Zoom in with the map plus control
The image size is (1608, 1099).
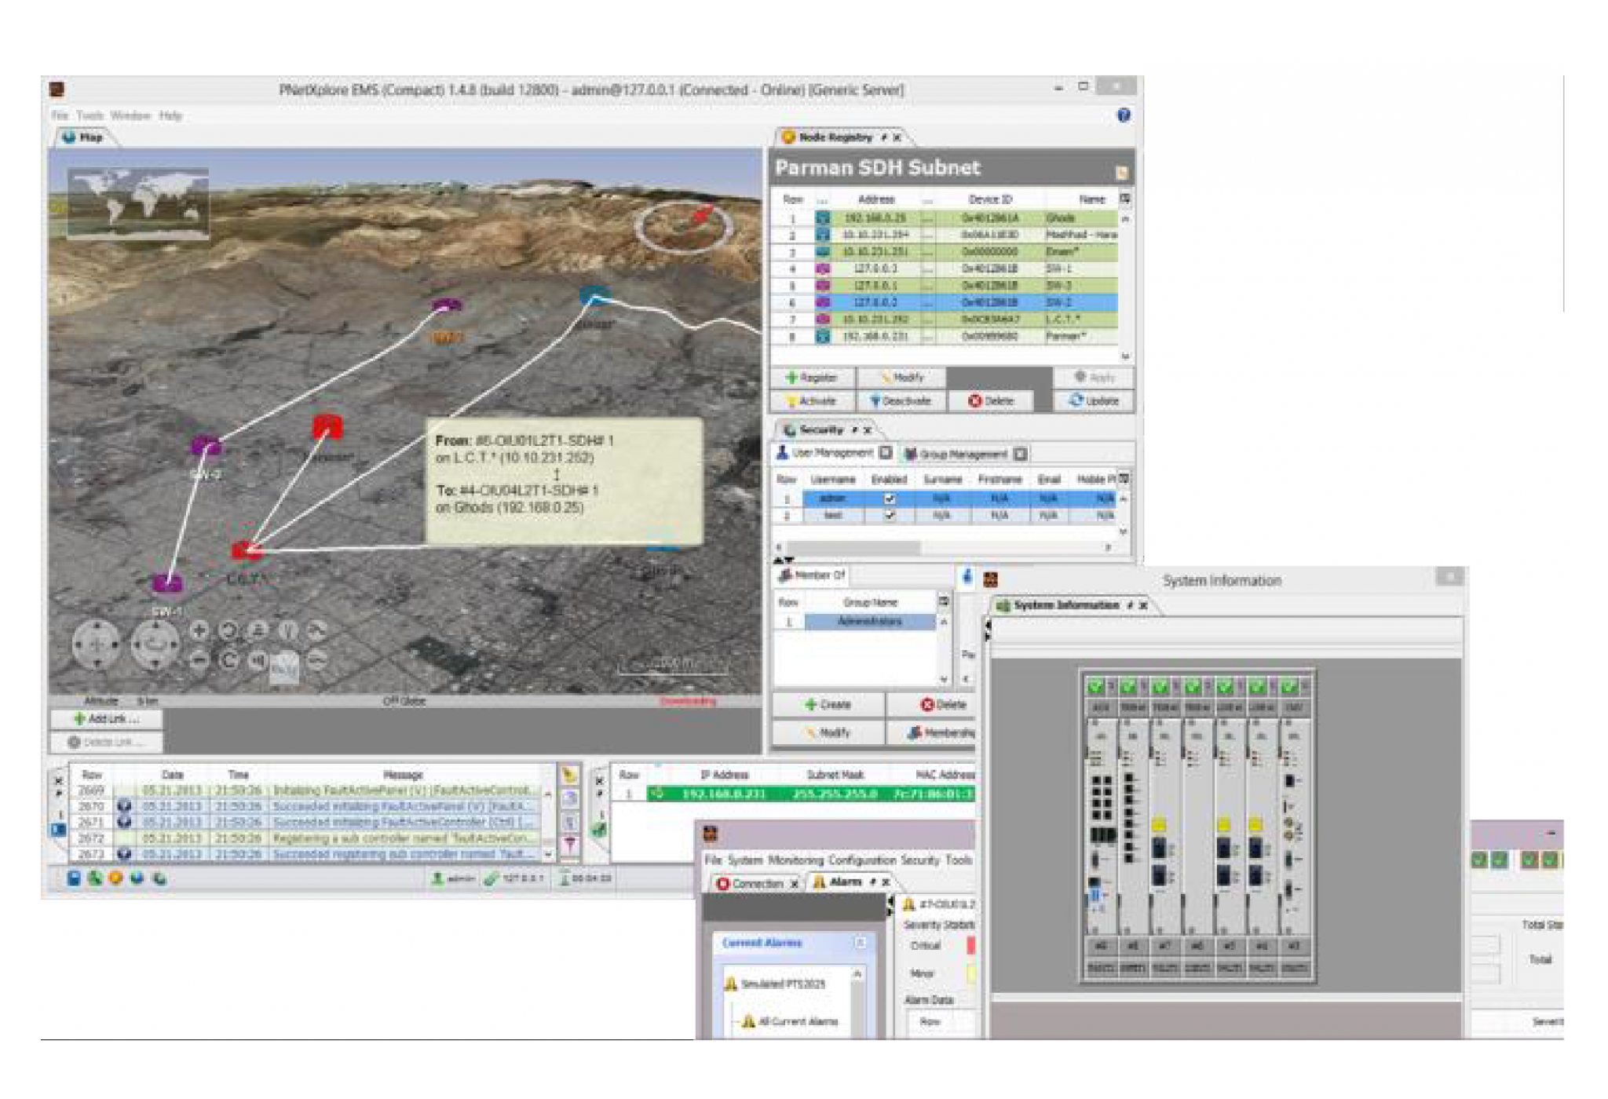click(199, 630)
